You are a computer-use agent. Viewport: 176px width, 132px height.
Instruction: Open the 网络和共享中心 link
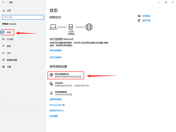57,111
